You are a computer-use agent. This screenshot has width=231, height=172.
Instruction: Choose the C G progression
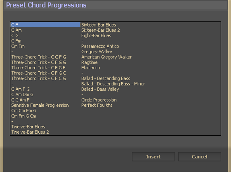pos(15,36)
